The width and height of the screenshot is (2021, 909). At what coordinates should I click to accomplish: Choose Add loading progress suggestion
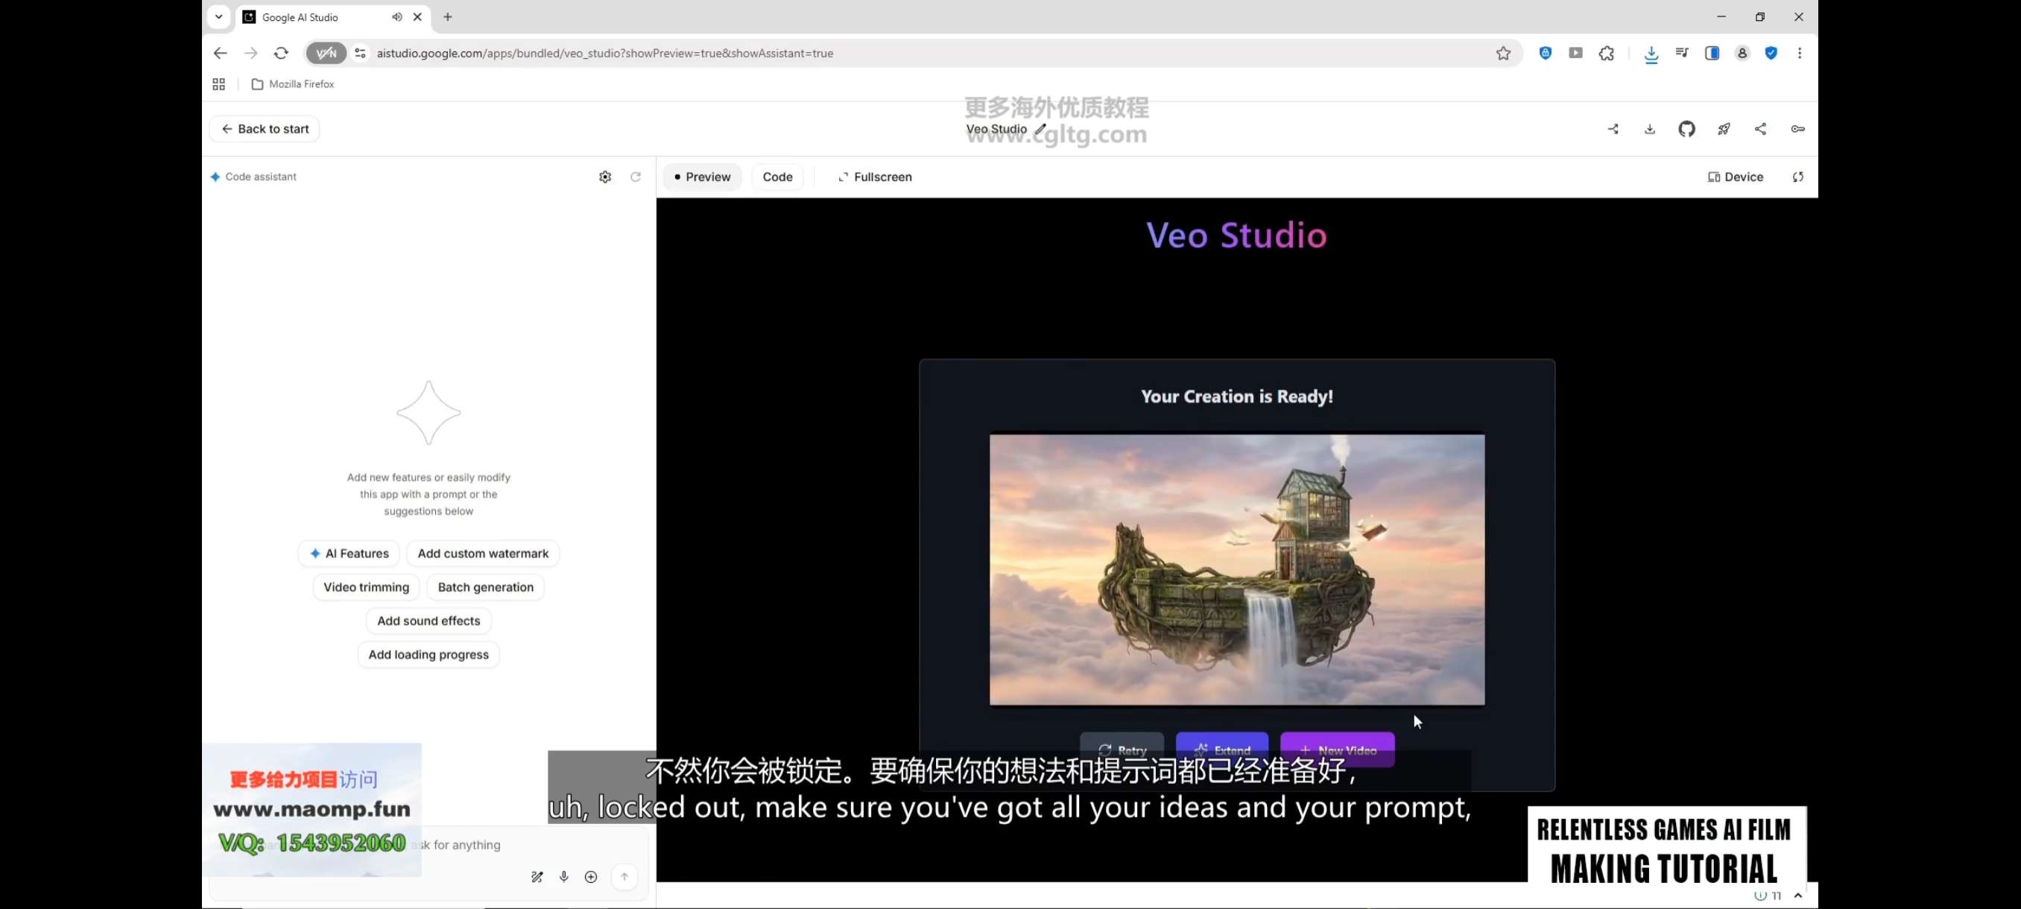(x=428, y=655)
